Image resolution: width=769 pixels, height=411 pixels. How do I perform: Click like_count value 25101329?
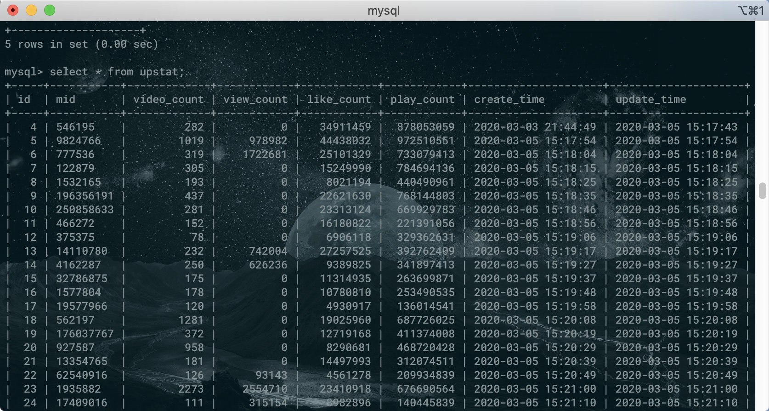345,155
